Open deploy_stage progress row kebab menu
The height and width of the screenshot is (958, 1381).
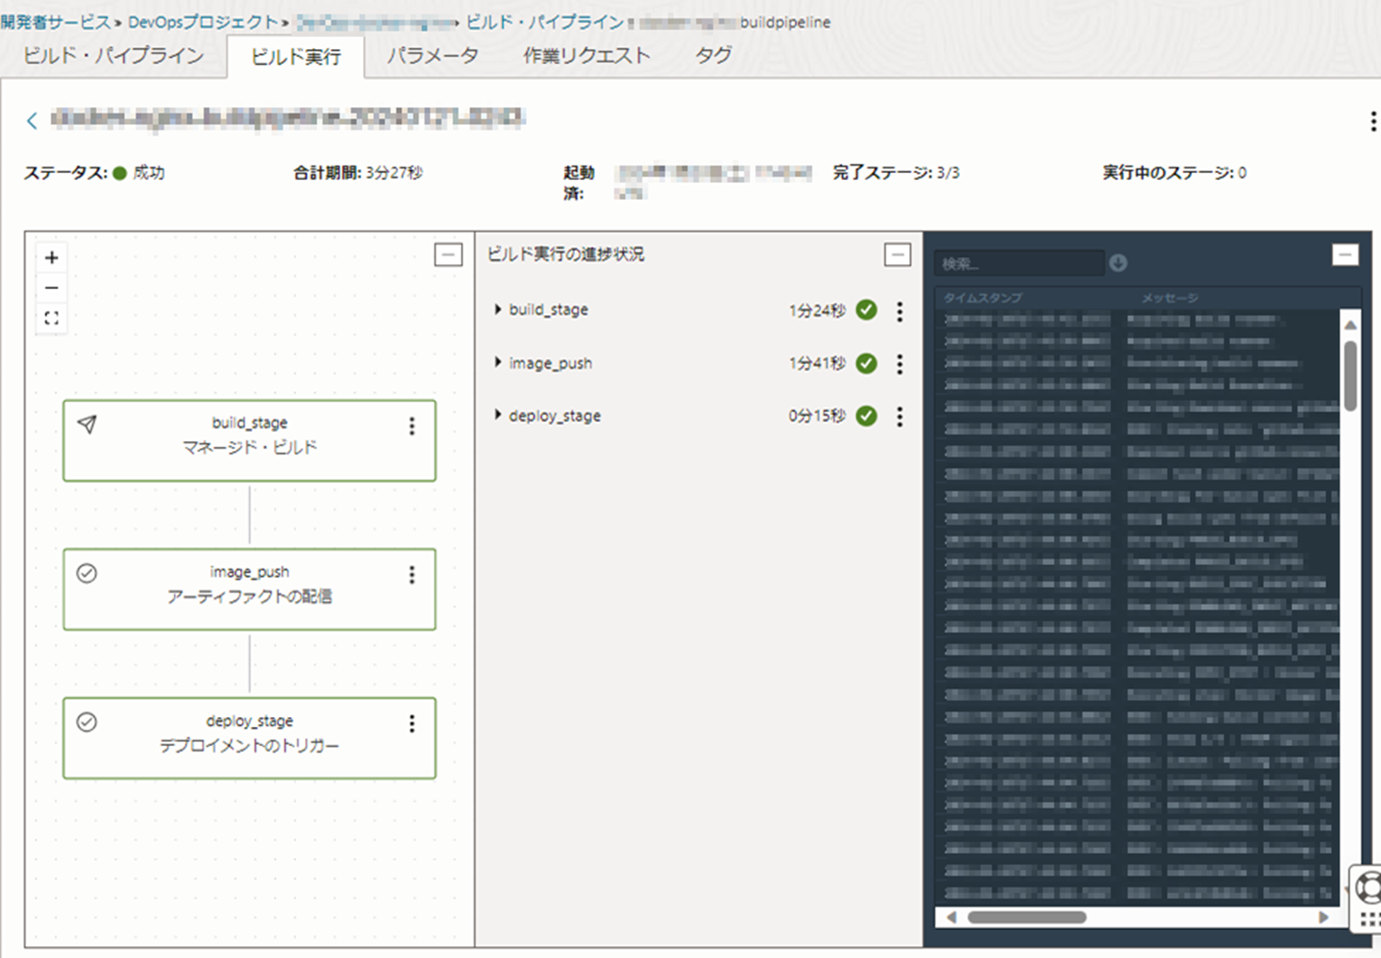(899, 417)
